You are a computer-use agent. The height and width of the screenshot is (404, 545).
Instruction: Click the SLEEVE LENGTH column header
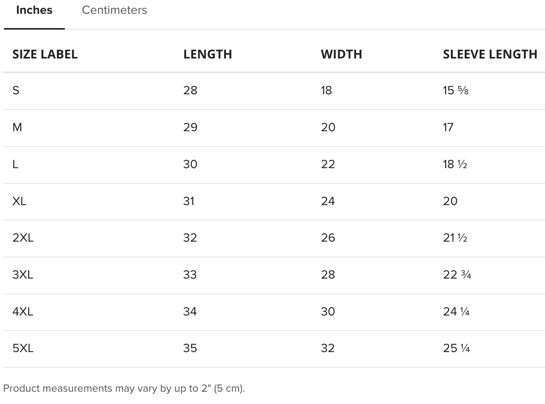pyautogui.click(x=490, y=54)
